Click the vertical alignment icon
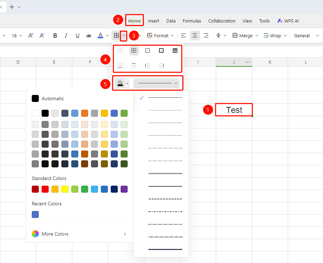The width and height of the screenshot is (323, 263). (218, 36)
